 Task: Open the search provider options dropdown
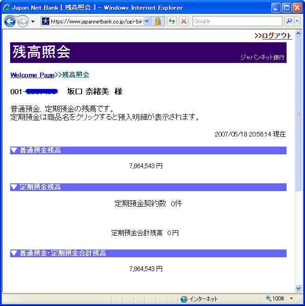click(297, 21)
